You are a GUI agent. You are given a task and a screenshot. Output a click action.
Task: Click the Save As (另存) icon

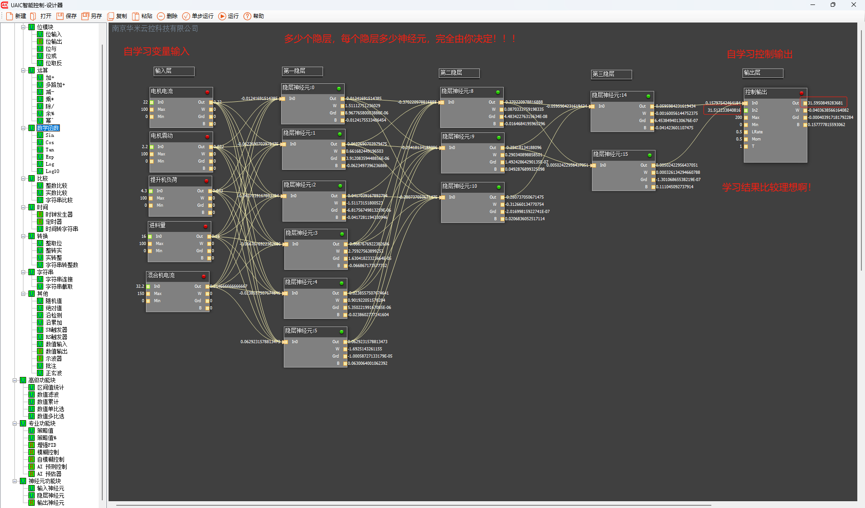coord(85,16)
